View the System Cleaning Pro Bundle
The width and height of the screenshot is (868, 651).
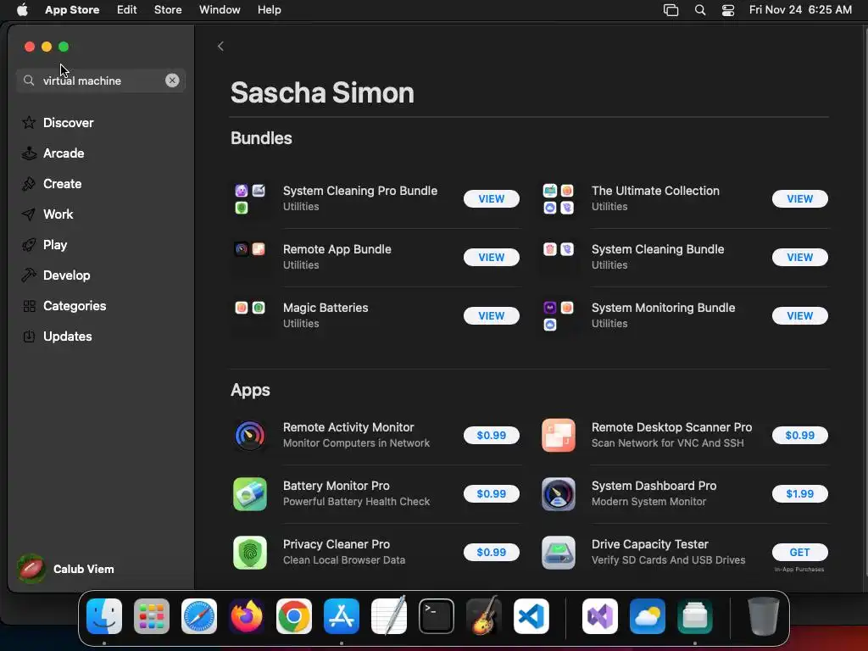pyautogui.click(x=491, y=198)
